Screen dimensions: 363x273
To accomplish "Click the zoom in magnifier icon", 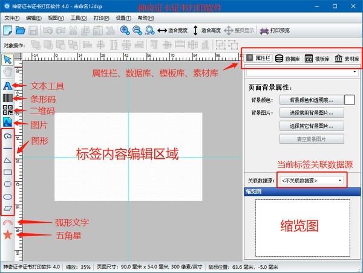I will pos(124,30).
